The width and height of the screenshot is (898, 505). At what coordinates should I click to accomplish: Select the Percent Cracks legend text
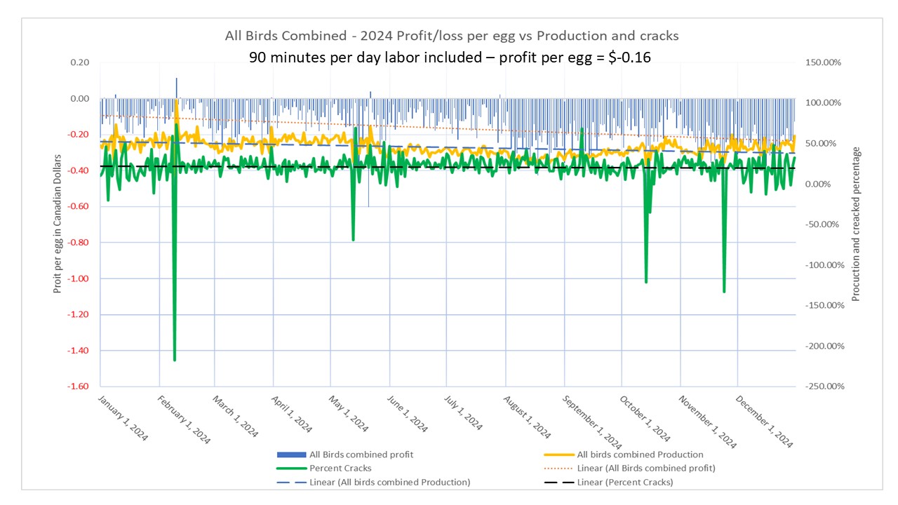(340, 468)
